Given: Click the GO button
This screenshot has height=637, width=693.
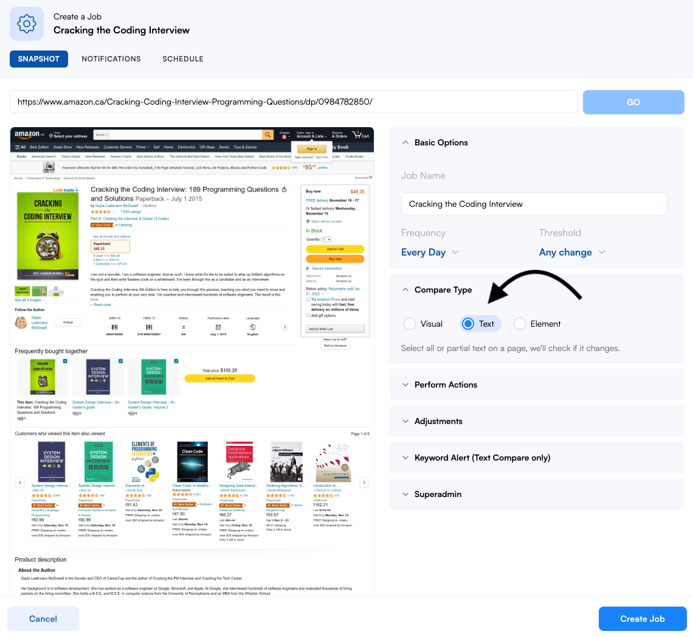Looking at the screenshot, I should pos(633,102).
